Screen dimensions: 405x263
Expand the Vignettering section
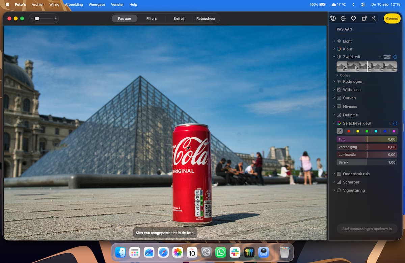point(334,190)
